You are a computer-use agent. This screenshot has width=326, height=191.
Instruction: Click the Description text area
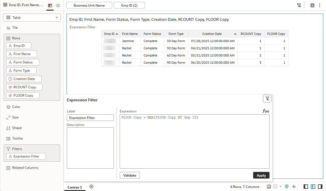90,148
